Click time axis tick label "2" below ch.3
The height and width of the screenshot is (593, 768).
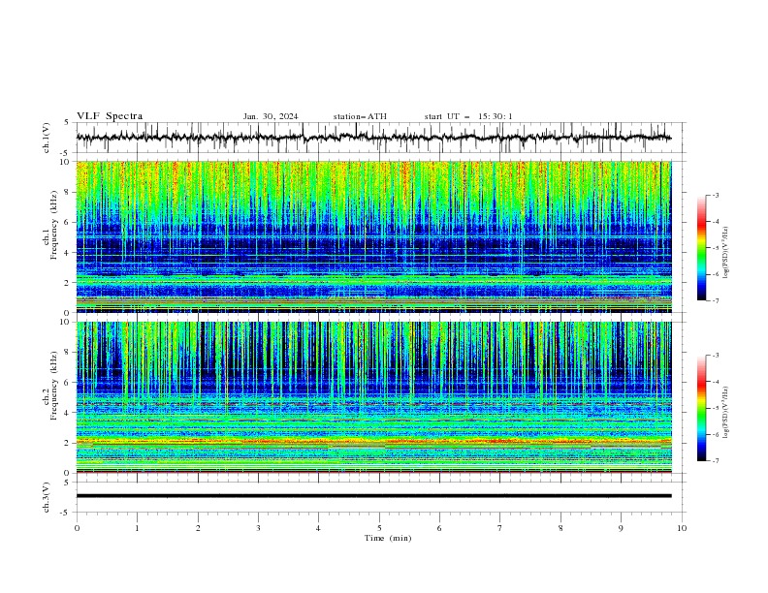[198, 528]
